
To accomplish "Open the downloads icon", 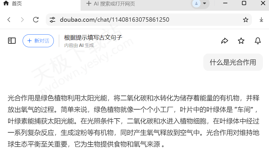I will click(x=261, y=20).
